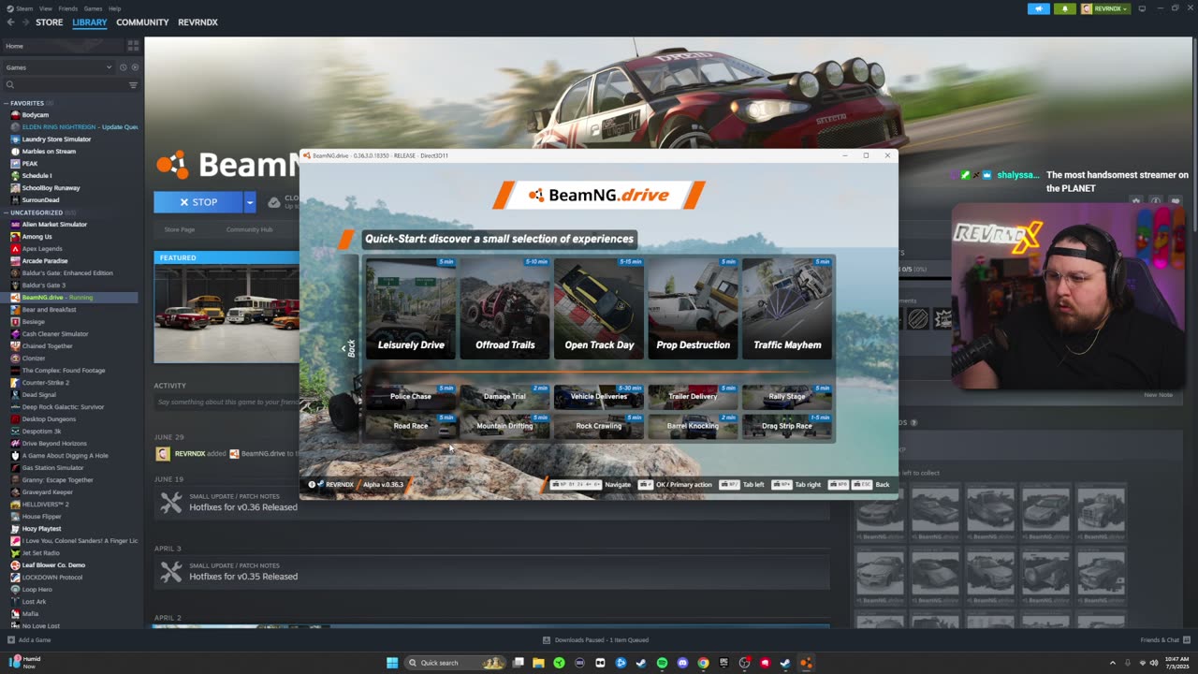This screenshot has width=1198, height=674.
Task: Open the View menu in Steam
Action: (46, 8)
